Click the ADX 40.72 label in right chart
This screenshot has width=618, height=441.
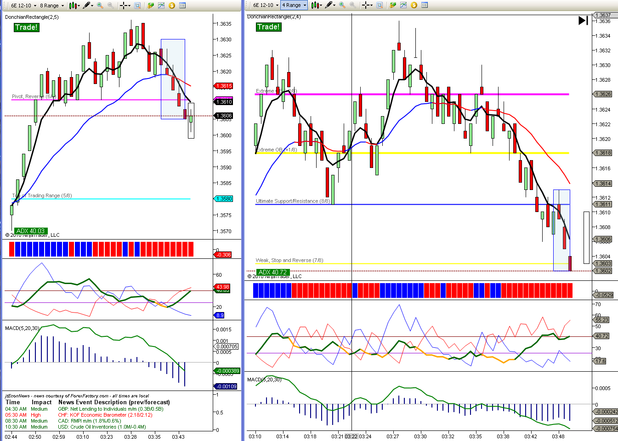pyautogui.click(x=272, y=272)
